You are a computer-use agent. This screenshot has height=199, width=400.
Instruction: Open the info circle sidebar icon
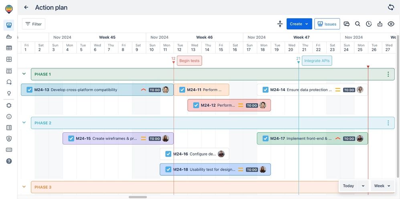(x=9, y=117)
